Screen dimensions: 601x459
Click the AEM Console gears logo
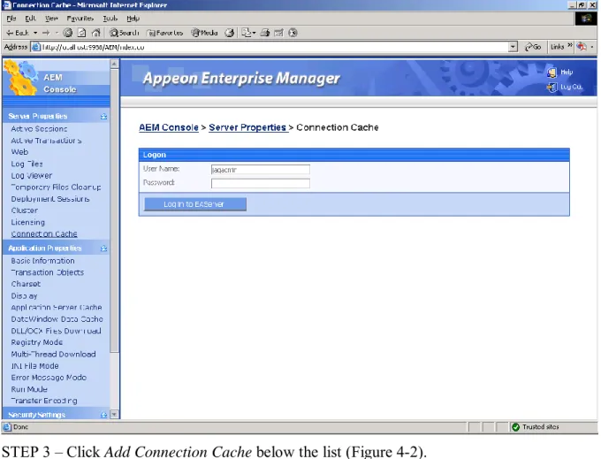[x=21, y=78]
